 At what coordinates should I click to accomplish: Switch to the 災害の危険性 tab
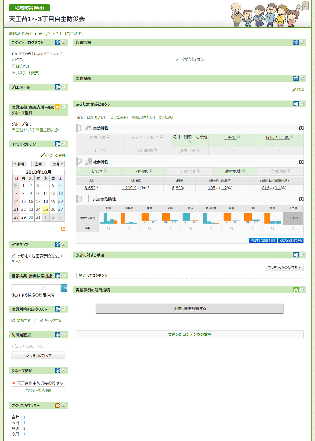tap(119, 118)
